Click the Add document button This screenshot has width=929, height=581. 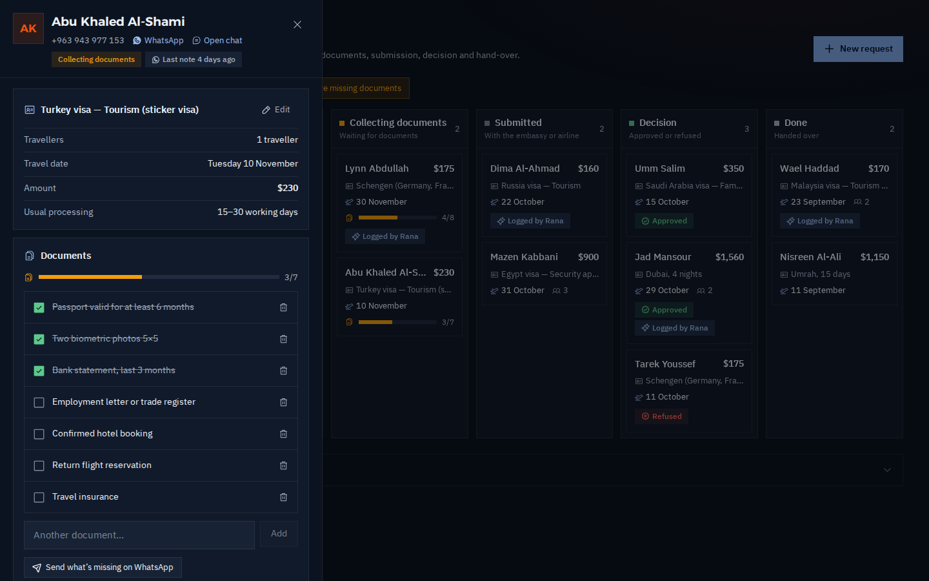[279, 534]
